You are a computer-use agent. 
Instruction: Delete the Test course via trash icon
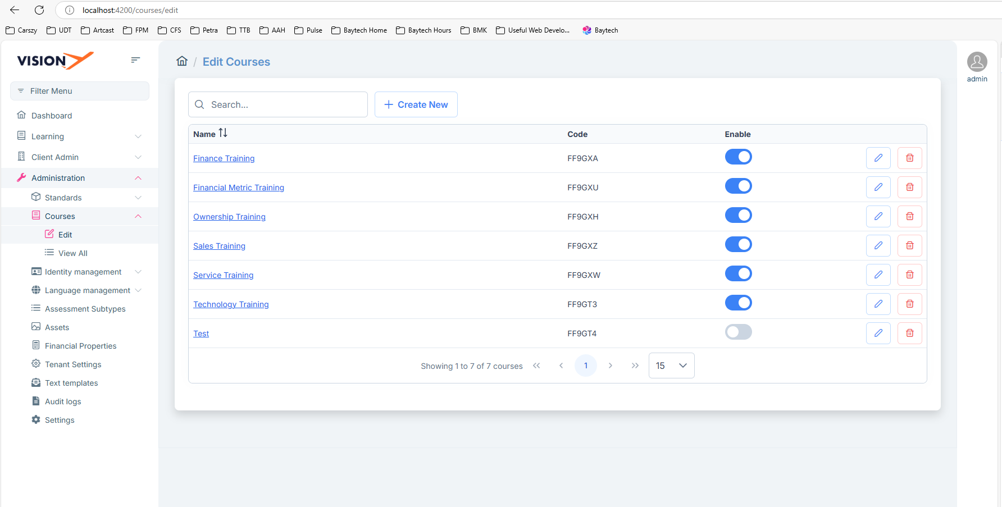[x=909, y=334]
